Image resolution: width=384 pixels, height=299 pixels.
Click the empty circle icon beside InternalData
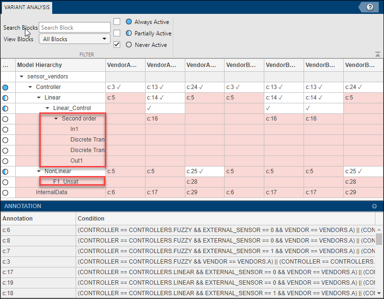click(5, 193)
